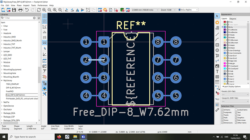250x140 pixels.
Task: Toggle visibility of F.Silkscreen layer
Action: tap(228, 40)
